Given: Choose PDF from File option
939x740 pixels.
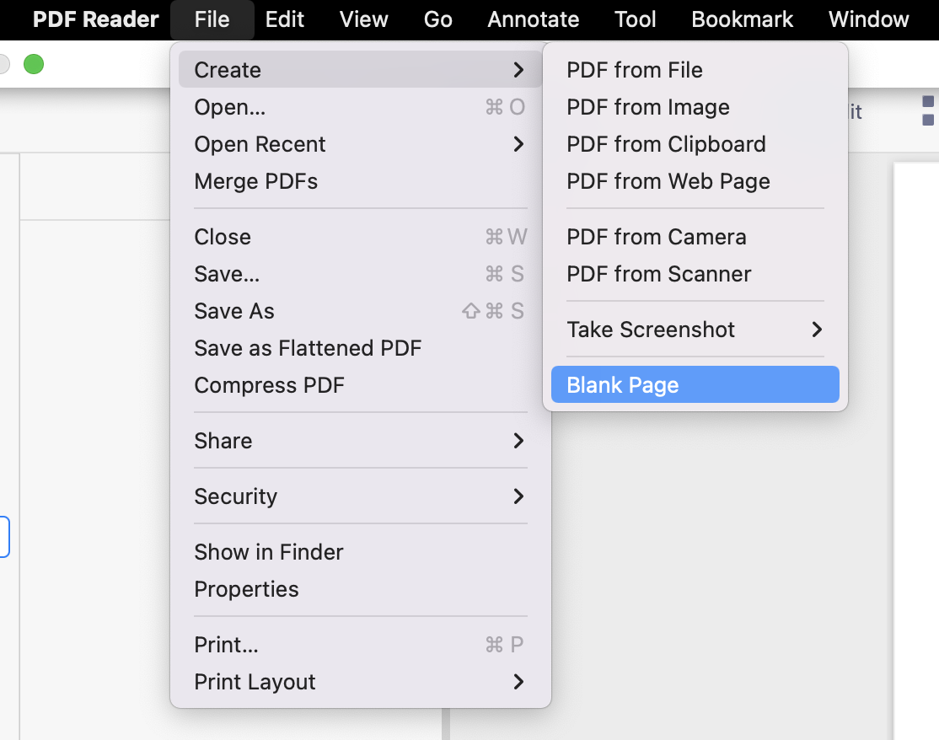Looking at the screenshot, I should point(634,70).
